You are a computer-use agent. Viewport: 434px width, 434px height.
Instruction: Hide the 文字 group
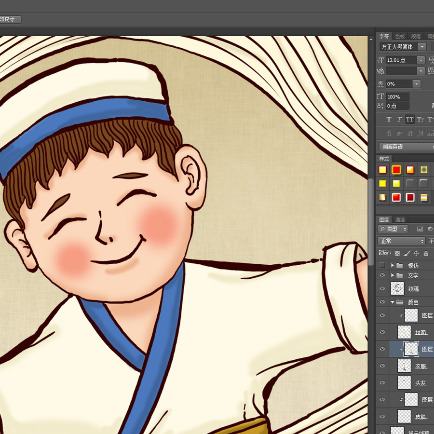[382, 275]
